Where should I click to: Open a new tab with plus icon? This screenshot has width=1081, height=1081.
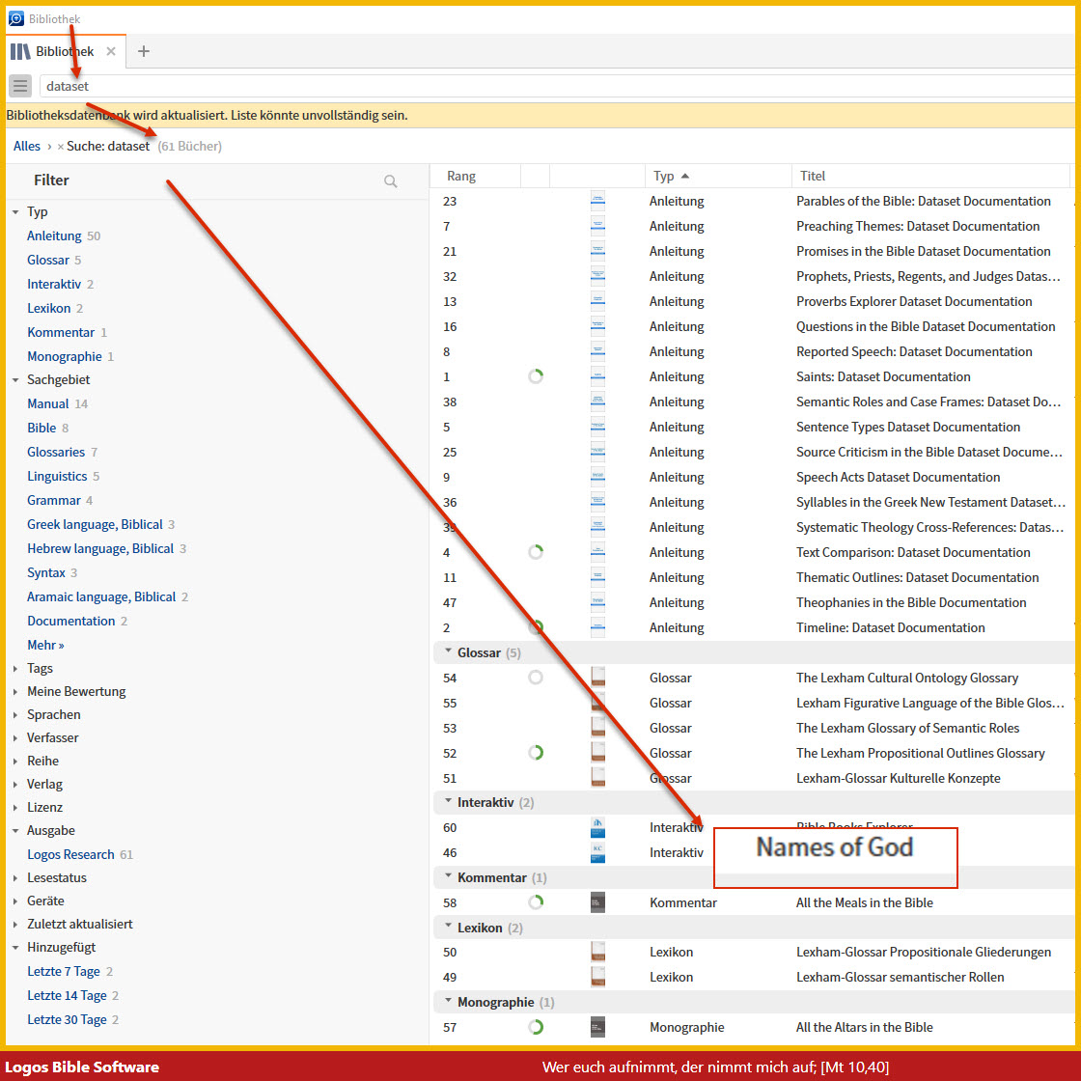(144, 51)
